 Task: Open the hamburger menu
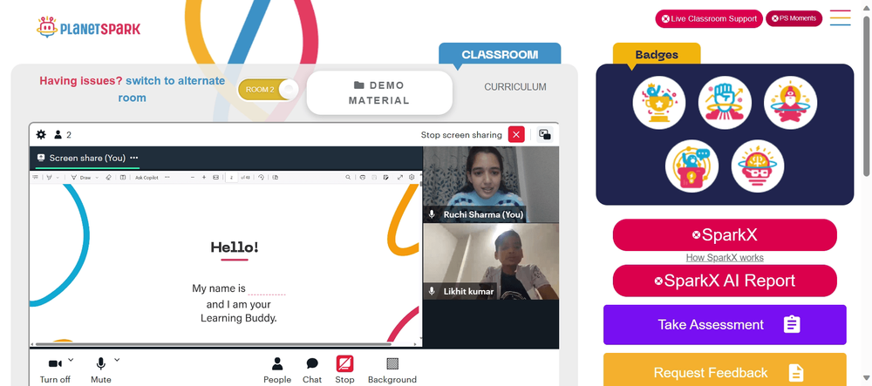point(841,17)
